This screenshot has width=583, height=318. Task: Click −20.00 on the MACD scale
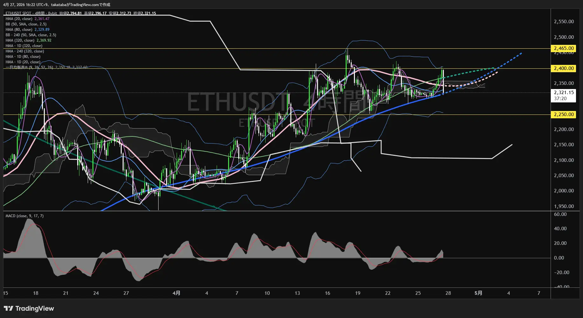561,273
